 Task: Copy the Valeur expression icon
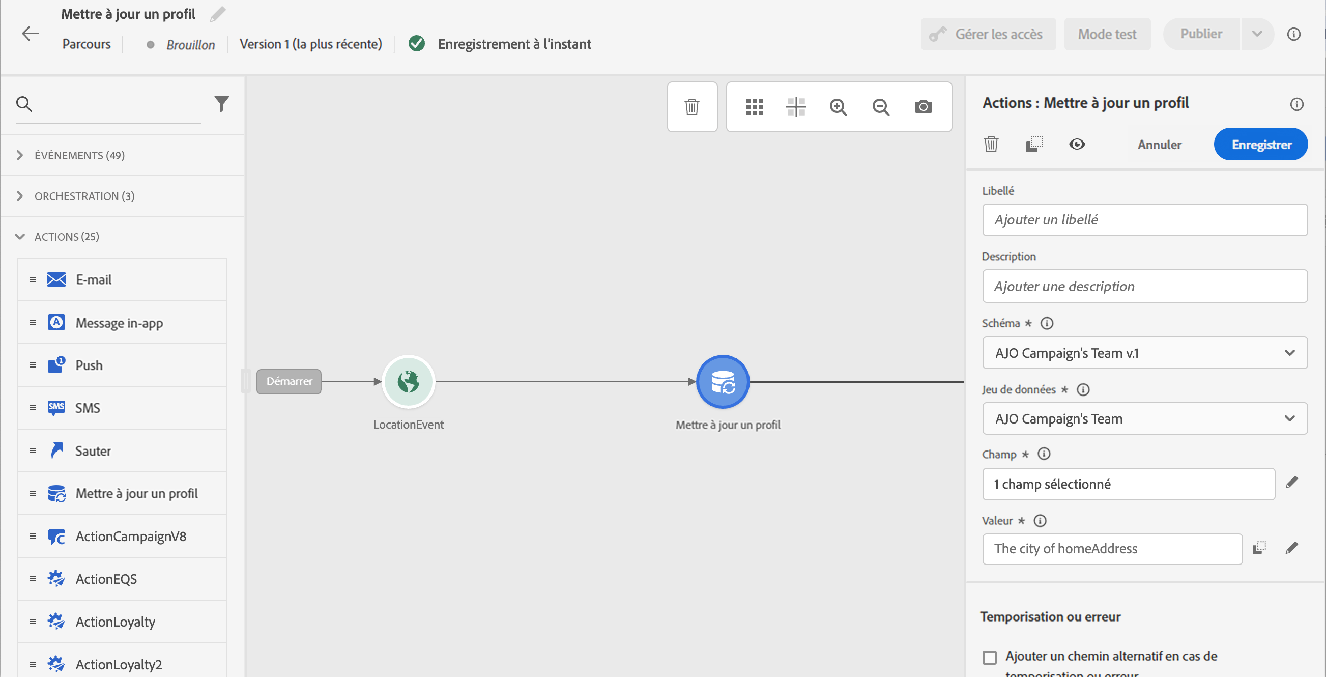pyautogui.click(x=1259, y=547)
